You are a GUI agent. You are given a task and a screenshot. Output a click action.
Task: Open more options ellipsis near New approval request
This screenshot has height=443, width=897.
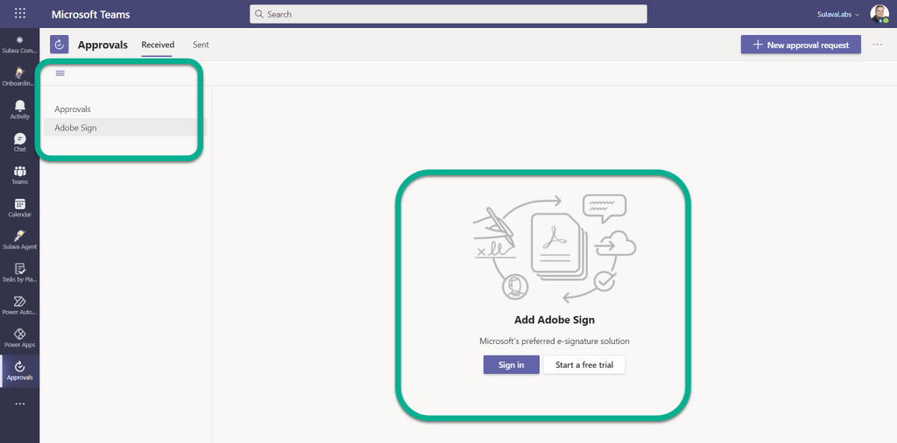point(878,45)
